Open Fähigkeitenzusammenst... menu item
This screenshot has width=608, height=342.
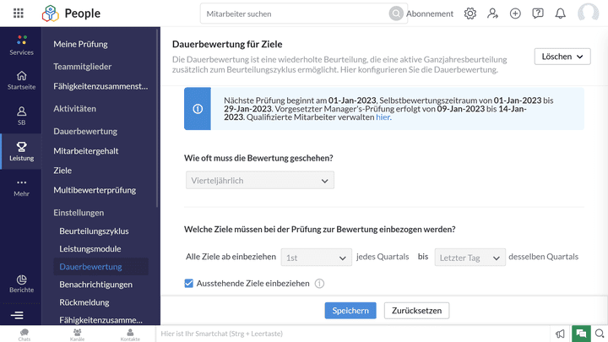[100, 86]
